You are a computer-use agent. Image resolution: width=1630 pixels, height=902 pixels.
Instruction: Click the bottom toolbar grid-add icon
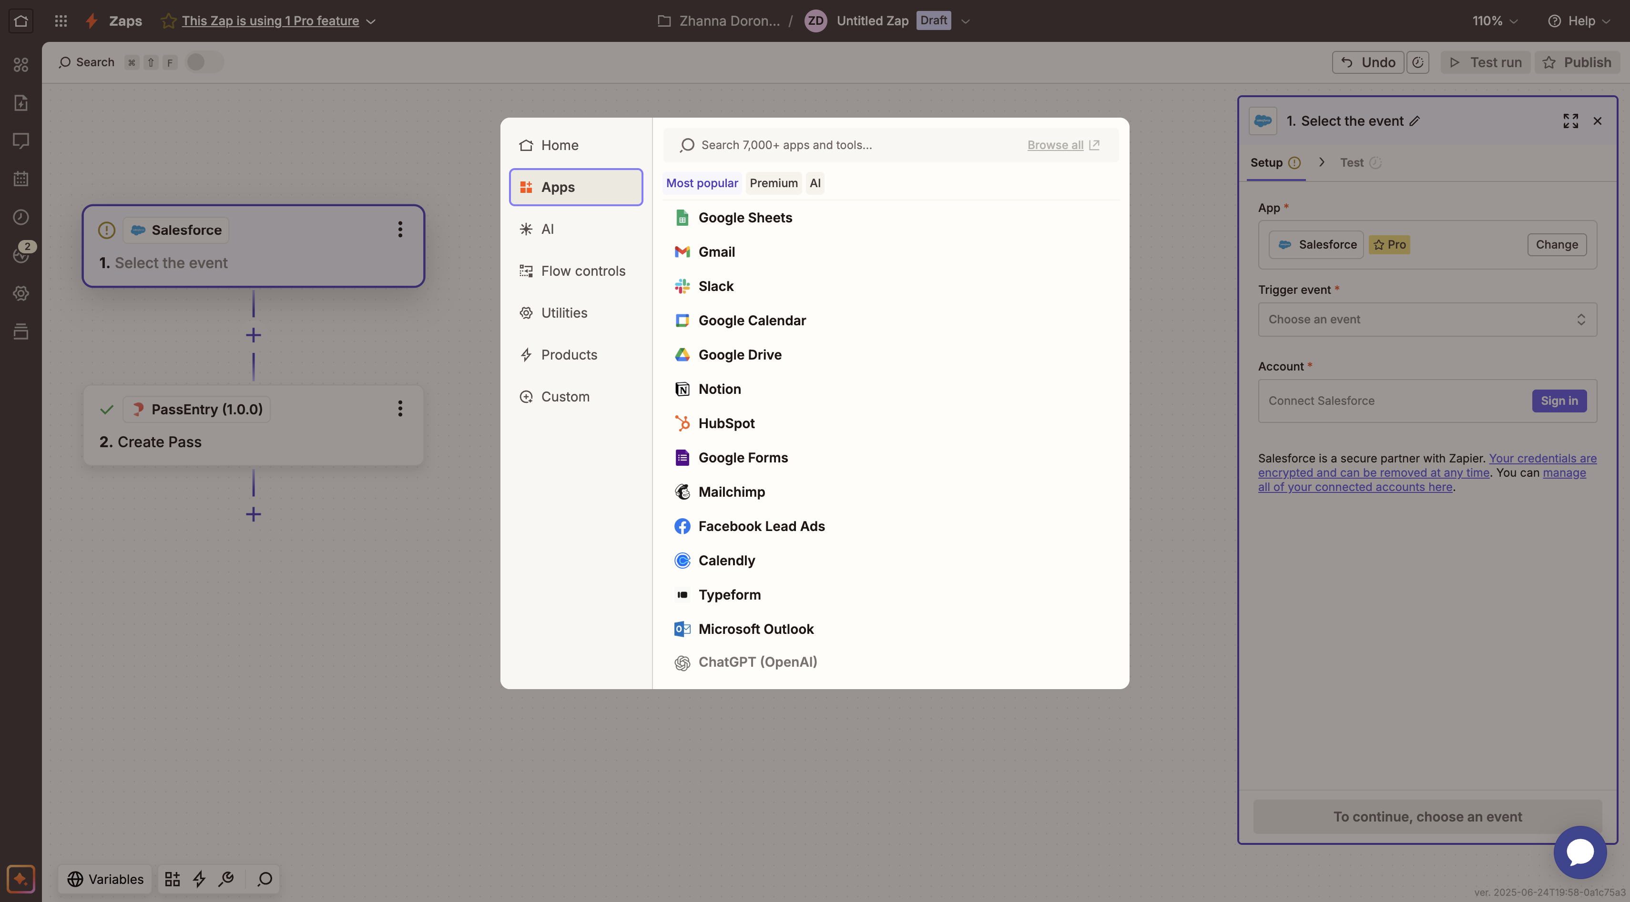(x=172, y=879)
